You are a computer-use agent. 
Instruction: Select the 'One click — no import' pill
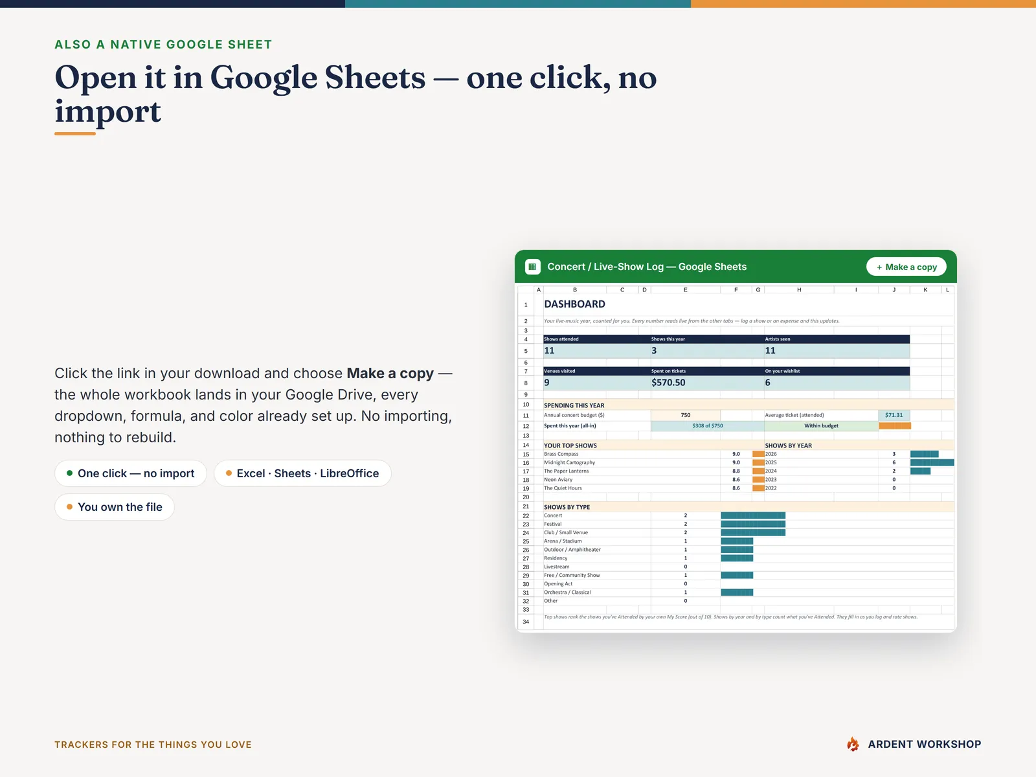pos(131,473)
